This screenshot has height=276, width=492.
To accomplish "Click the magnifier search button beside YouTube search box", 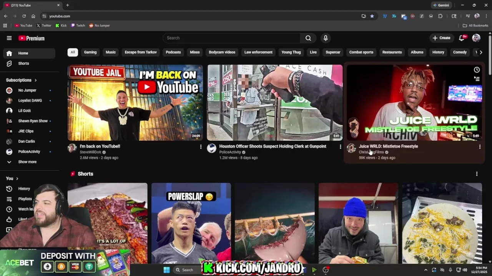I will [x=308, y=38].
